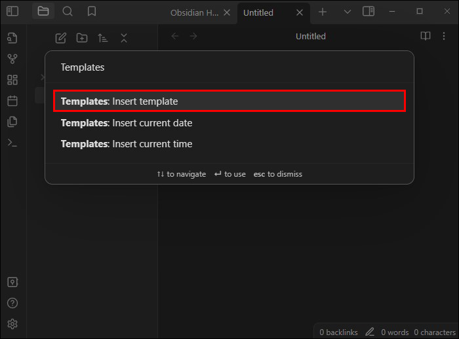
Task: Collapse all folders in explorer
Action: 124,38
